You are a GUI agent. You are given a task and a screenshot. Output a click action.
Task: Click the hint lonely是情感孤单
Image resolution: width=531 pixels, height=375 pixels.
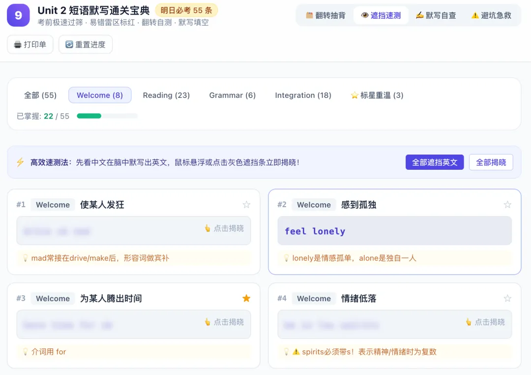coord(394,258)
